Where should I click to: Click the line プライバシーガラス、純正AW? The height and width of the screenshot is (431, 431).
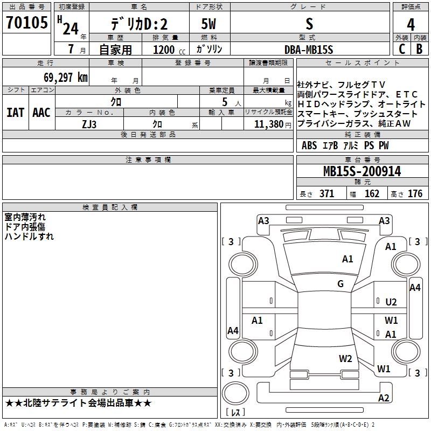click(354, 123)
